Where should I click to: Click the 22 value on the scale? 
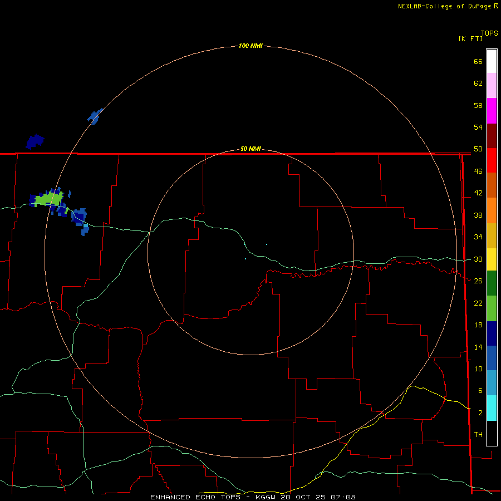(478, 303)
